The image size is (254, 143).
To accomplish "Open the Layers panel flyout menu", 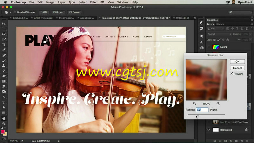I will coord(251,24).
